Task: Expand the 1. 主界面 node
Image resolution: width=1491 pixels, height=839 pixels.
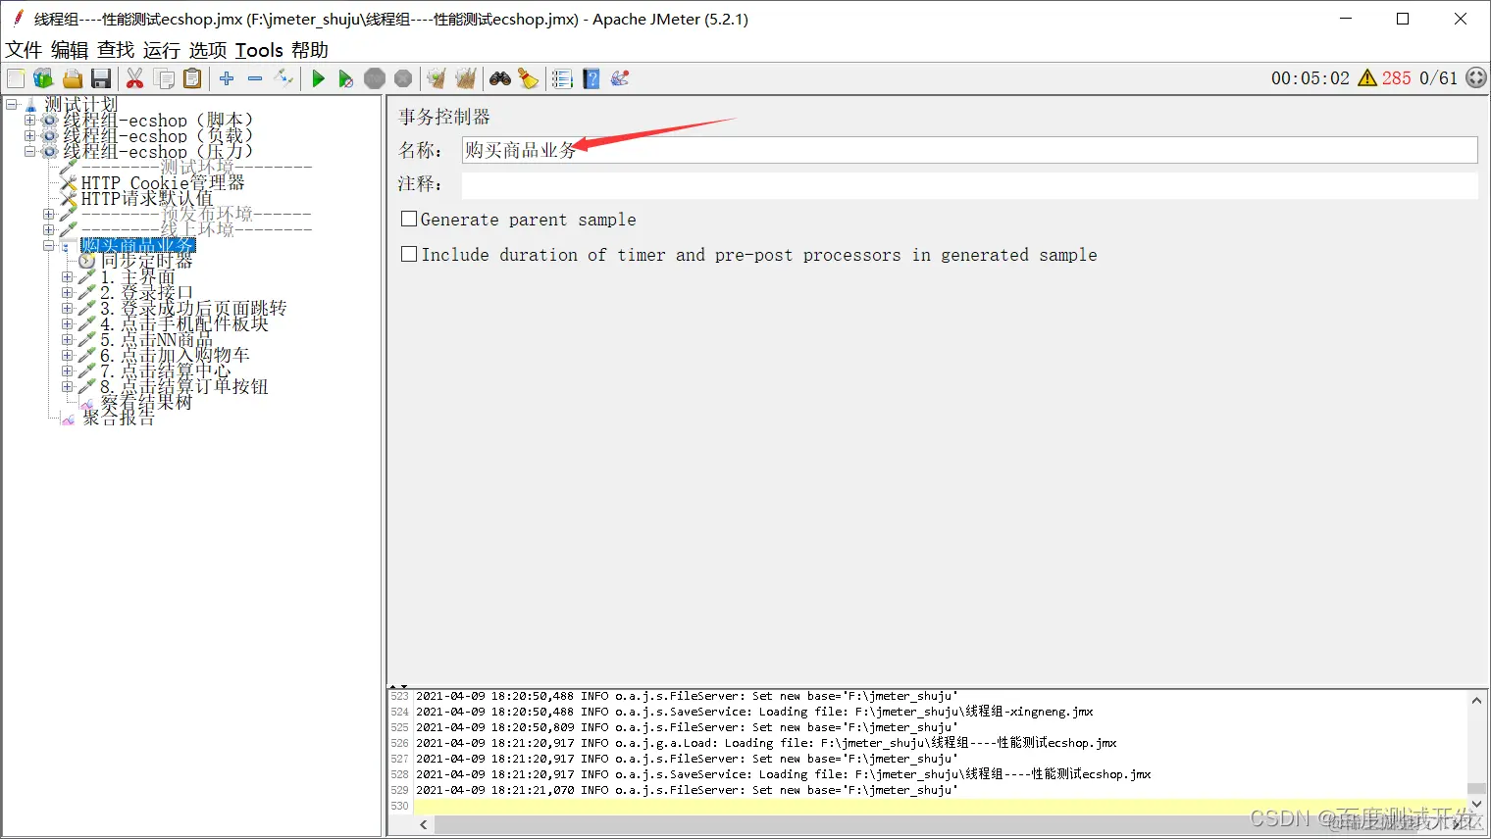Action: coord(67,277)
